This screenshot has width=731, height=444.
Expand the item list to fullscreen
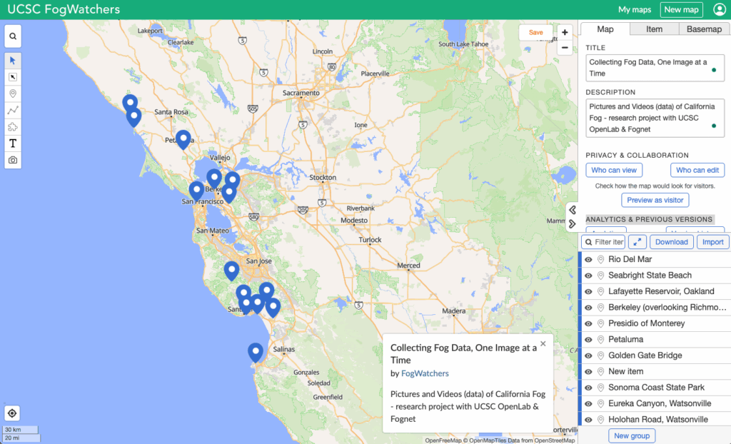[x=637, y=242]
